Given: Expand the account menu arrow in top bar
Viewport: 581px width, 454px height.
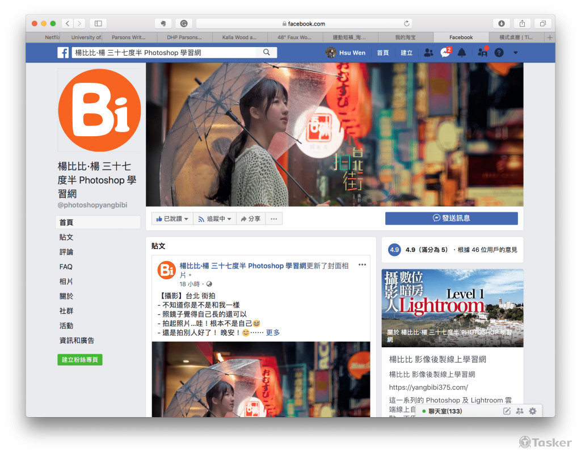Looking at the screenshot, I should click(515, 53).
